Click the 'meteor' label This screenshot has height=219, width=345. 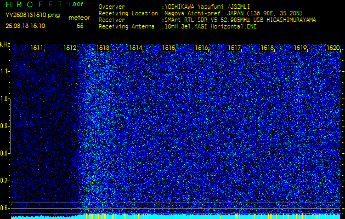click(79, 18)
